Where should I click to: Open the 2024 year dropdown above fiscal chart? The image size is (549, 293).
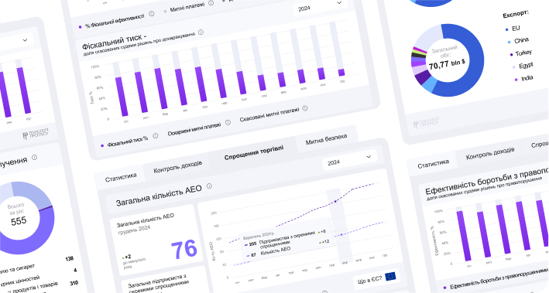click(320, 7)
